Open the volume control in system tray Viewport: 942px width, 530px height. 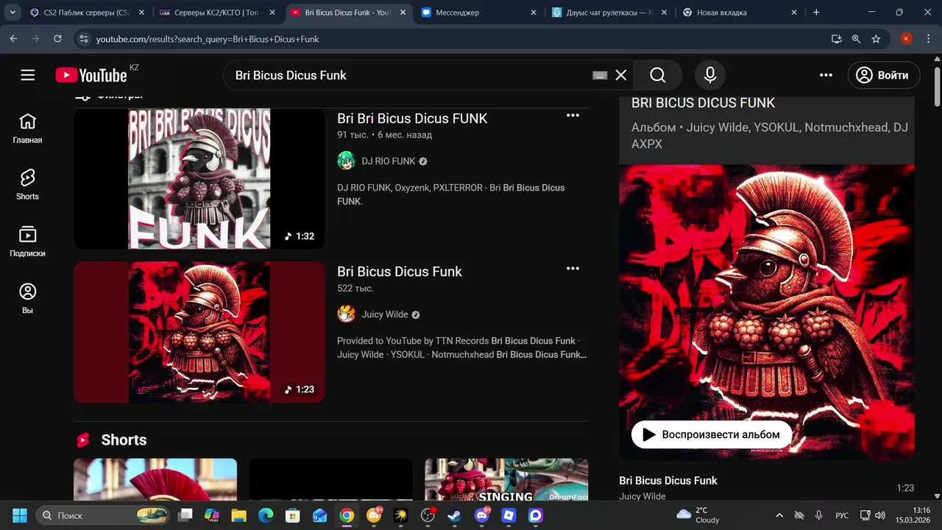[880, 515]
